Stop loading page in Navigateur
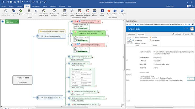Image resolution: width=195 pixels, height=109 pixels. pos(135,24)
